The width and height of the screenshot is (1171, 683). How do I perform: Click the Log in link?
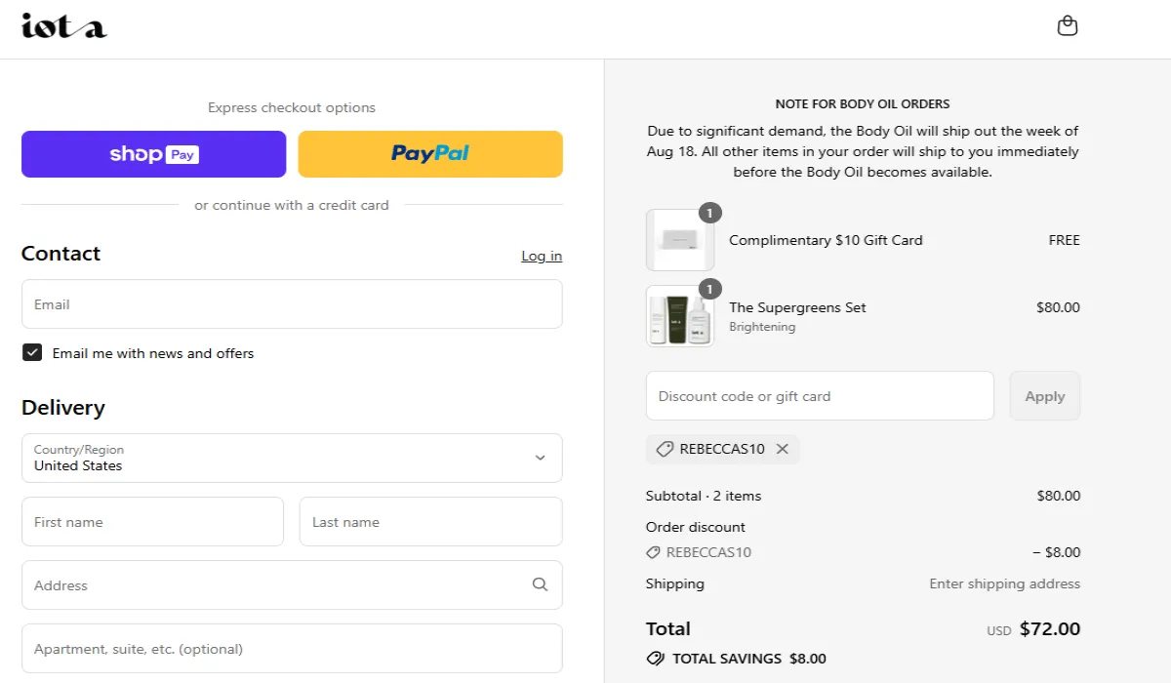click(542, 256)
